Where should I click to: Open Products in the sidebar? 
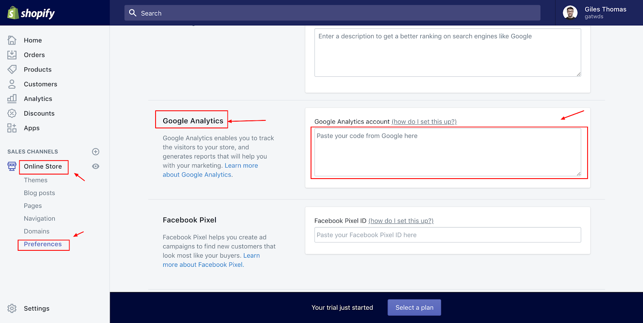coord(38,69)
